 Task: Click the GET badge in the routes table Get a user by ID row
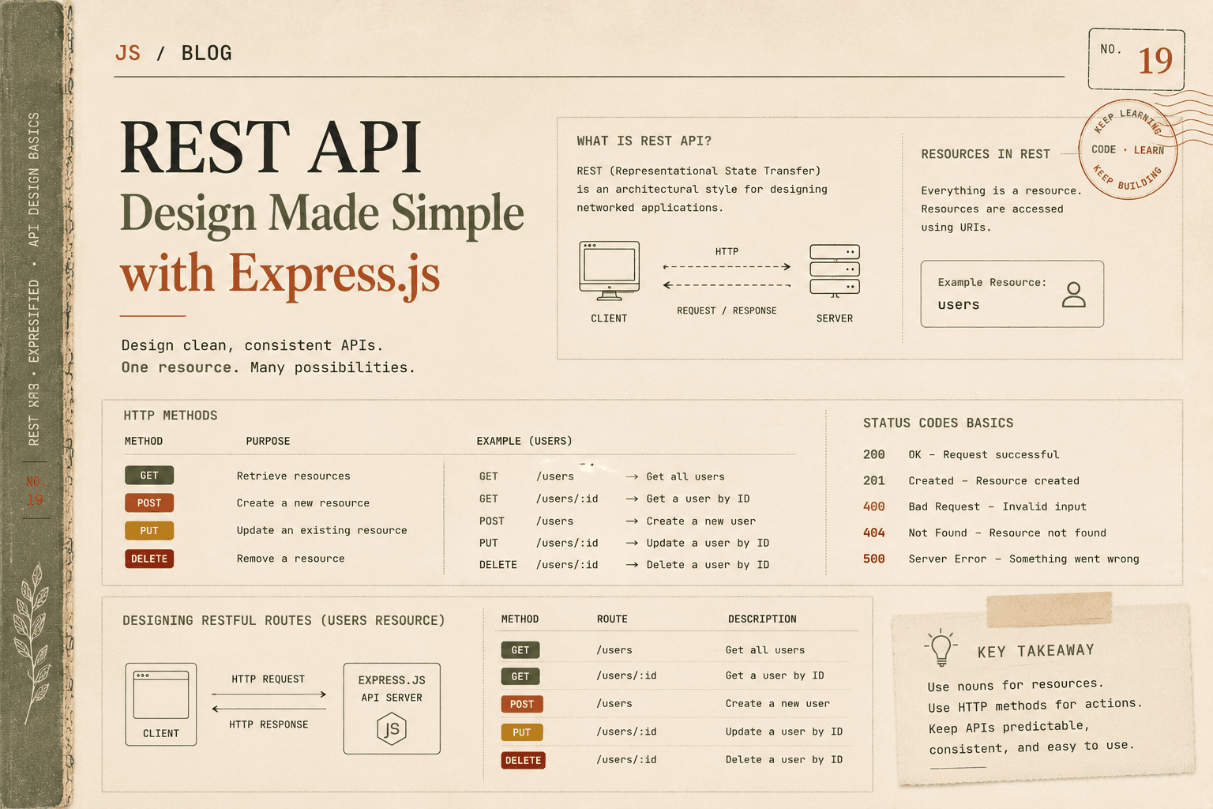(x=520, y=676)
